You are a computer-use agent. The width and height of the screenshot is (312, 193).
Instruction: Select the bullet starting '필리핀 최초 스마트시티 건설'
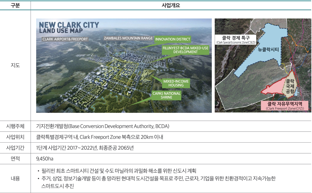coord(119,171)
